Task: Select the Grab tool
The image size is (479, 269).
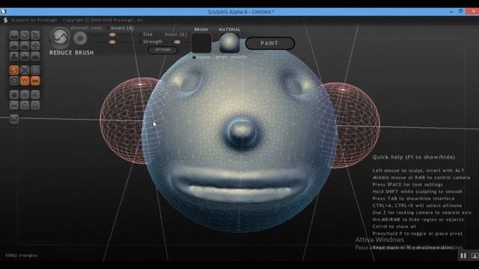Action: point(35,46)
